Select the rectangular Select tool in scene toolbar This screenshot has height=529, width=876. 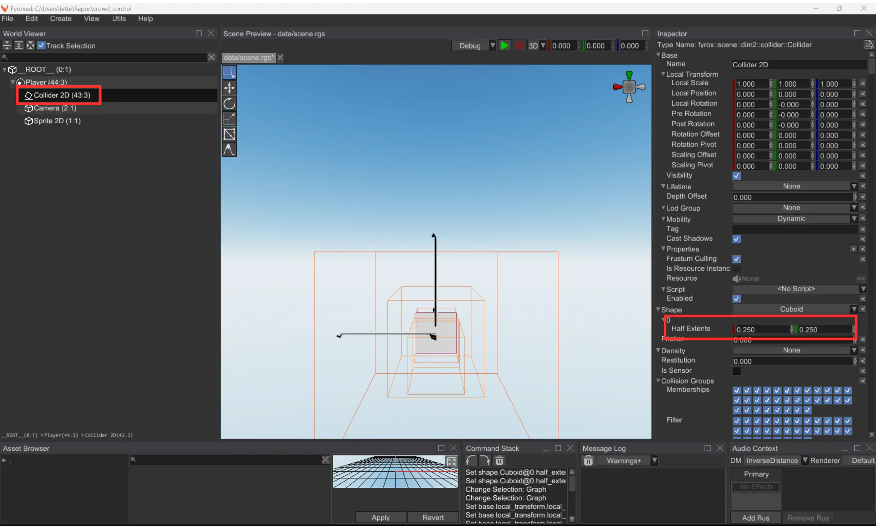point(229,72)
